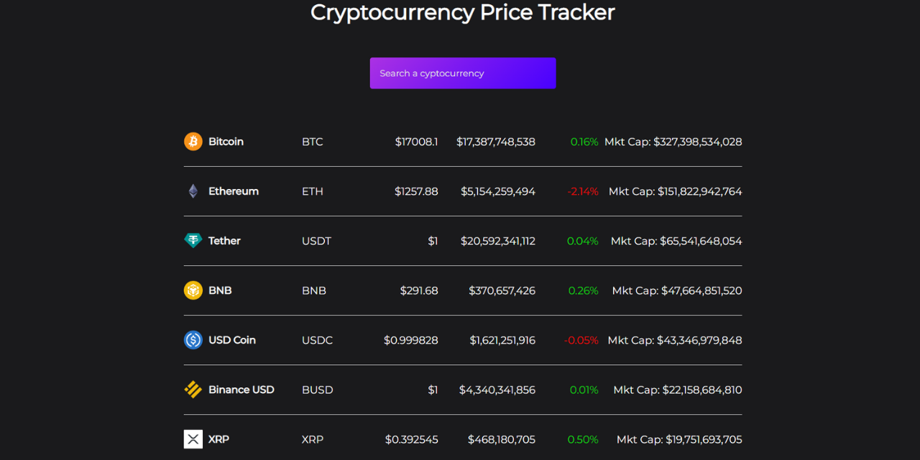The image size is (920, 460).
Task: Click the Cryptocurrency Price Tracker heading
Action: pos(462,12)
